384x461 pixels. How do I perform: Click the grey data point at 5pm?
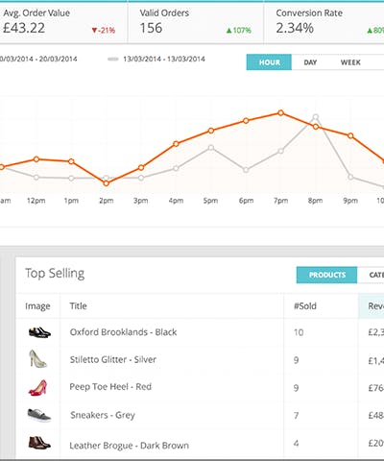coord(211,148)
